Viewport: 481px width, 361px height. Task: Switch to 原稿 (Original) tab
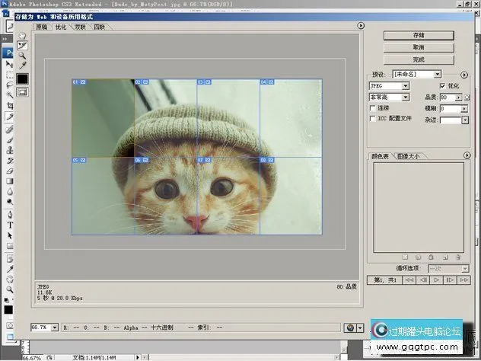pos(42,27)
